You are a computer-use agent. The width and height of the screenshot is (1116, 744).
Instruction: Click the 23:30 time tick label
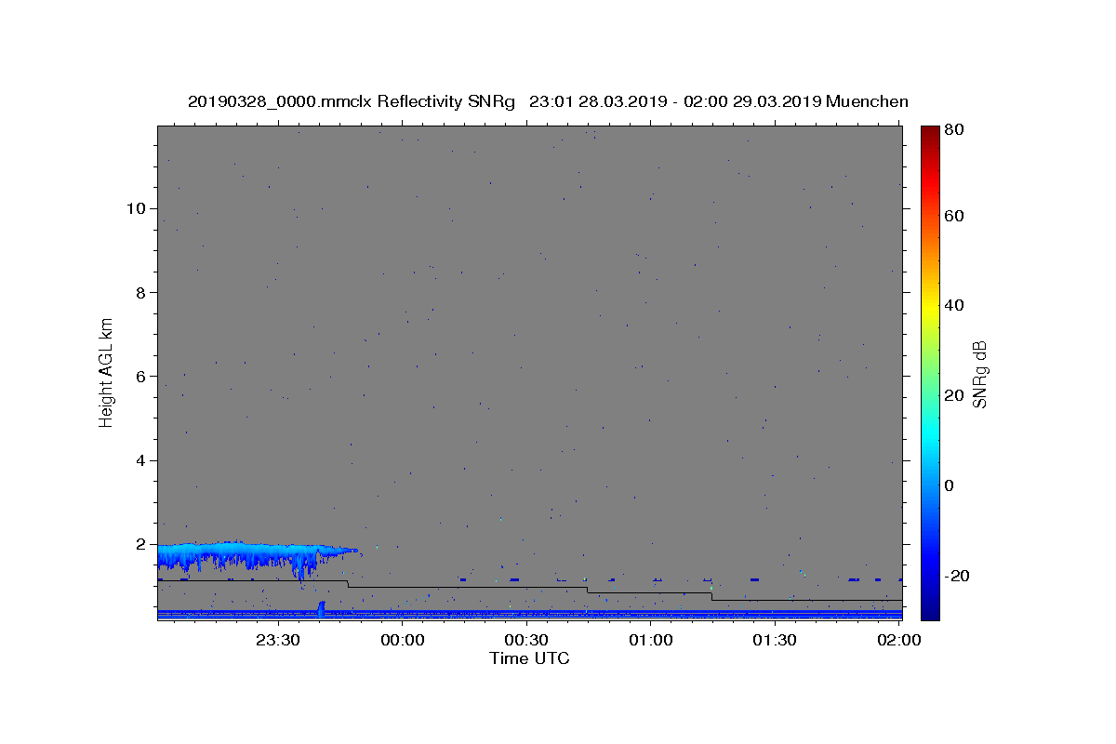click(278, 641)
